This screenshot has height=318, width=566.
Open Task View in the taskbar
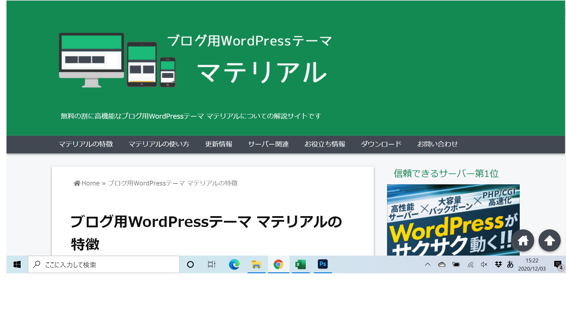[x=211, y=264]
